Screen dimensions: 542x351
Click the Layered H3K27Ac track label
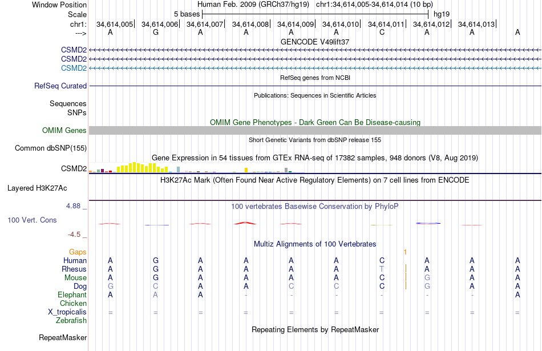tap(37, 188)
